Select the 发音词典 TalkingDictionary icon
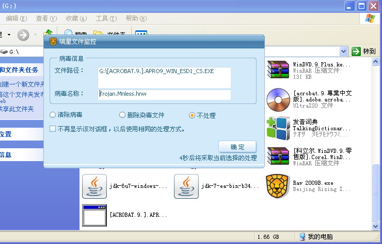Image resolution: width=382 pixels, height=244 pixels. click(x=278, y=128)
